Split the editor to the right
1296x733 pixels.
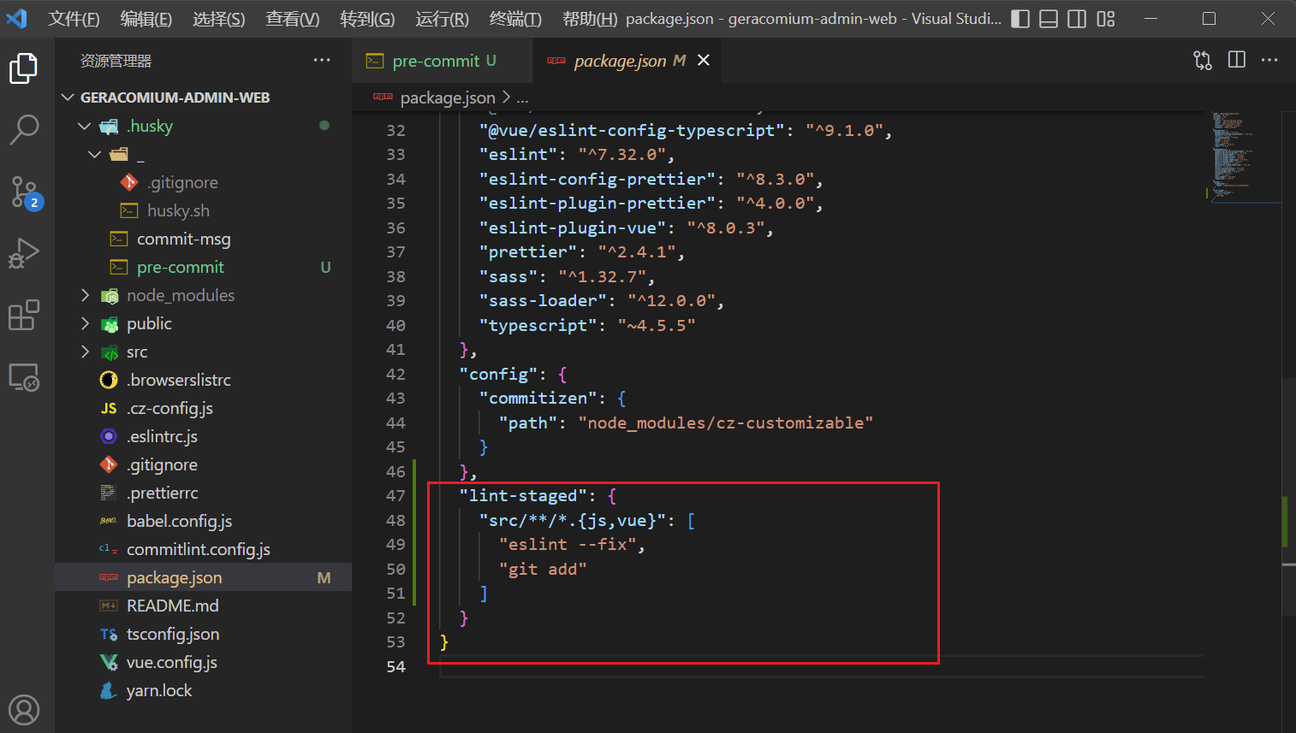(x=1237, y=60)
